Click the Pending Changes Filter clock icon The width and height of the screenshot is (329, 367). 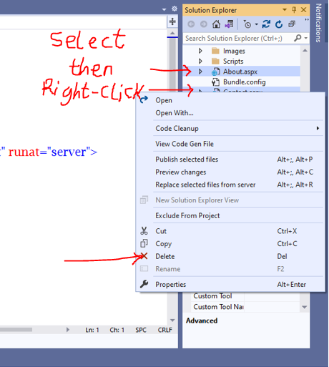(x=247, y=24)
